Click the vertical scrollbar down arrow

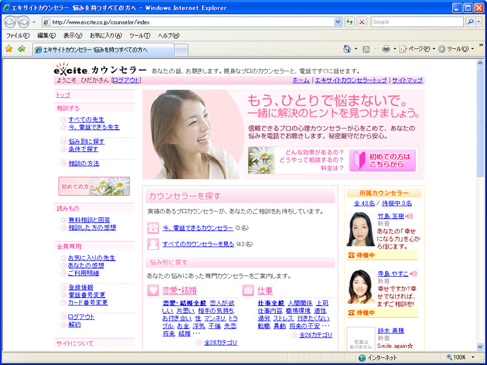point(480,347)
